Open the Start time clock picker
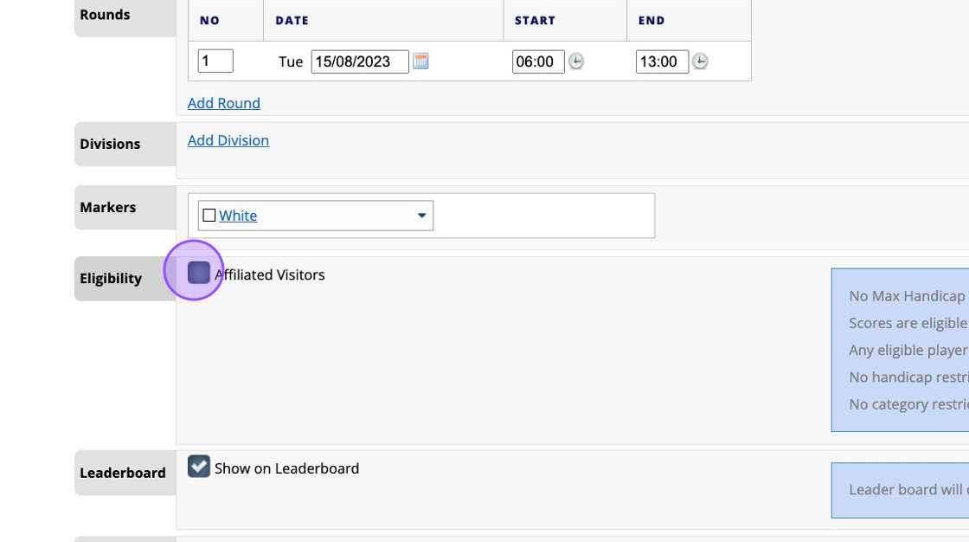Viewport: 969px width, 542px height. coord(576,61)
